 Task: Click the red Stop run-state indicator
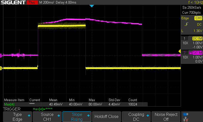tap(32, 2)
